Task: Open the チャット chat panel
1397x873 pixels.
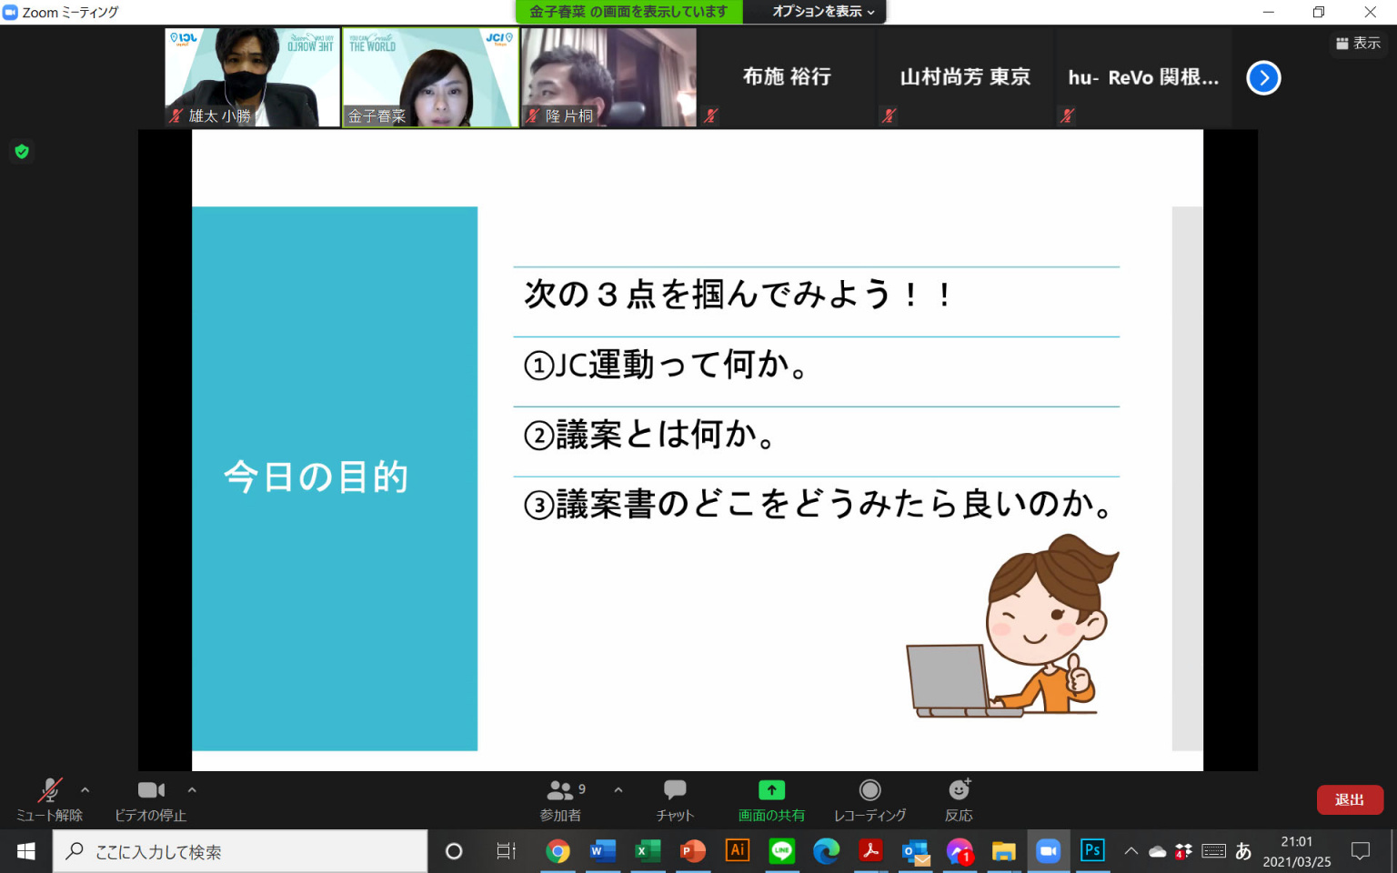Action: [675, 799]
